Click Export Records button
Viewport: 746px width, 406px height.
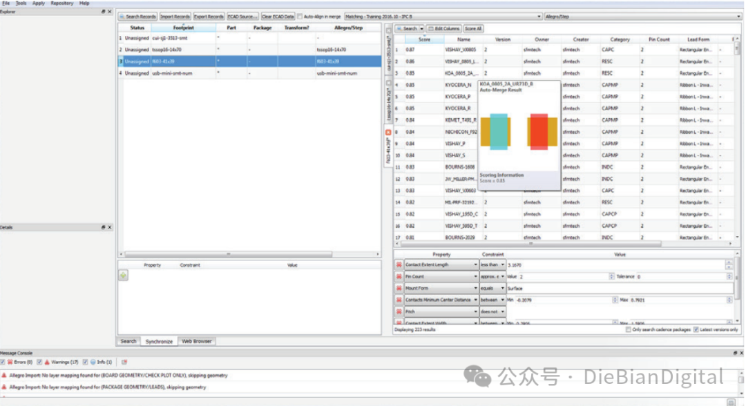point(209,17)
